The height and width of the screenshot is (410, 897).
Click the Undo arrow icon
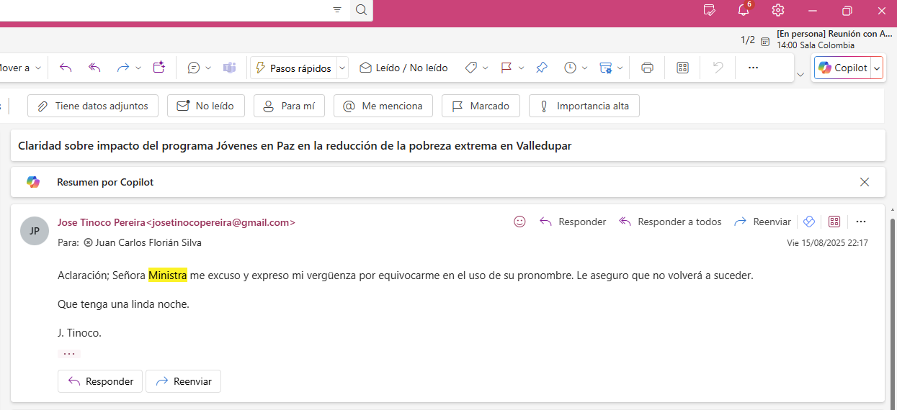pyautogui.click(x=718, y=68)
